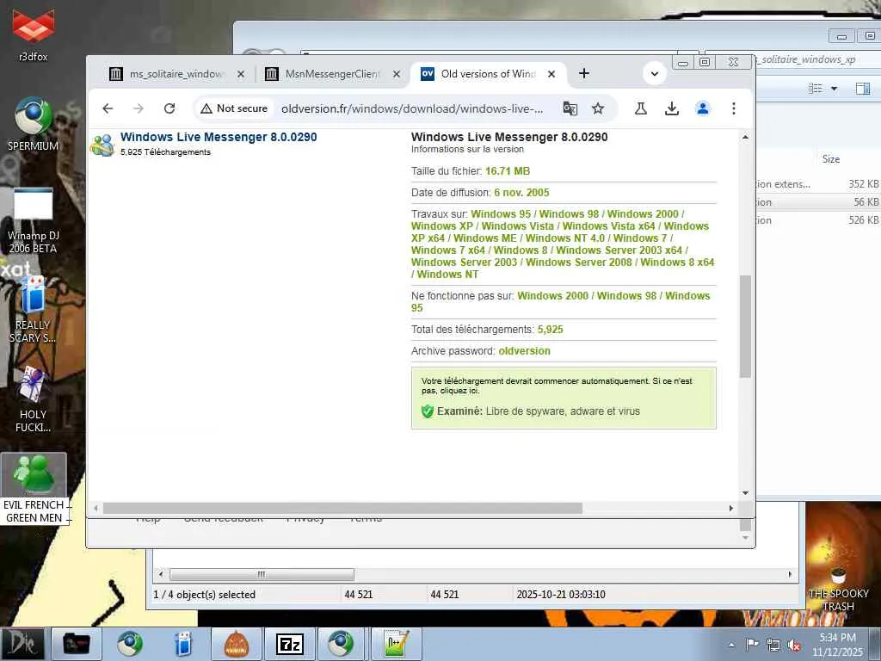881x661 pixels.
Task: Click the download message ending cliquez ici
Action: coord(557,386)
